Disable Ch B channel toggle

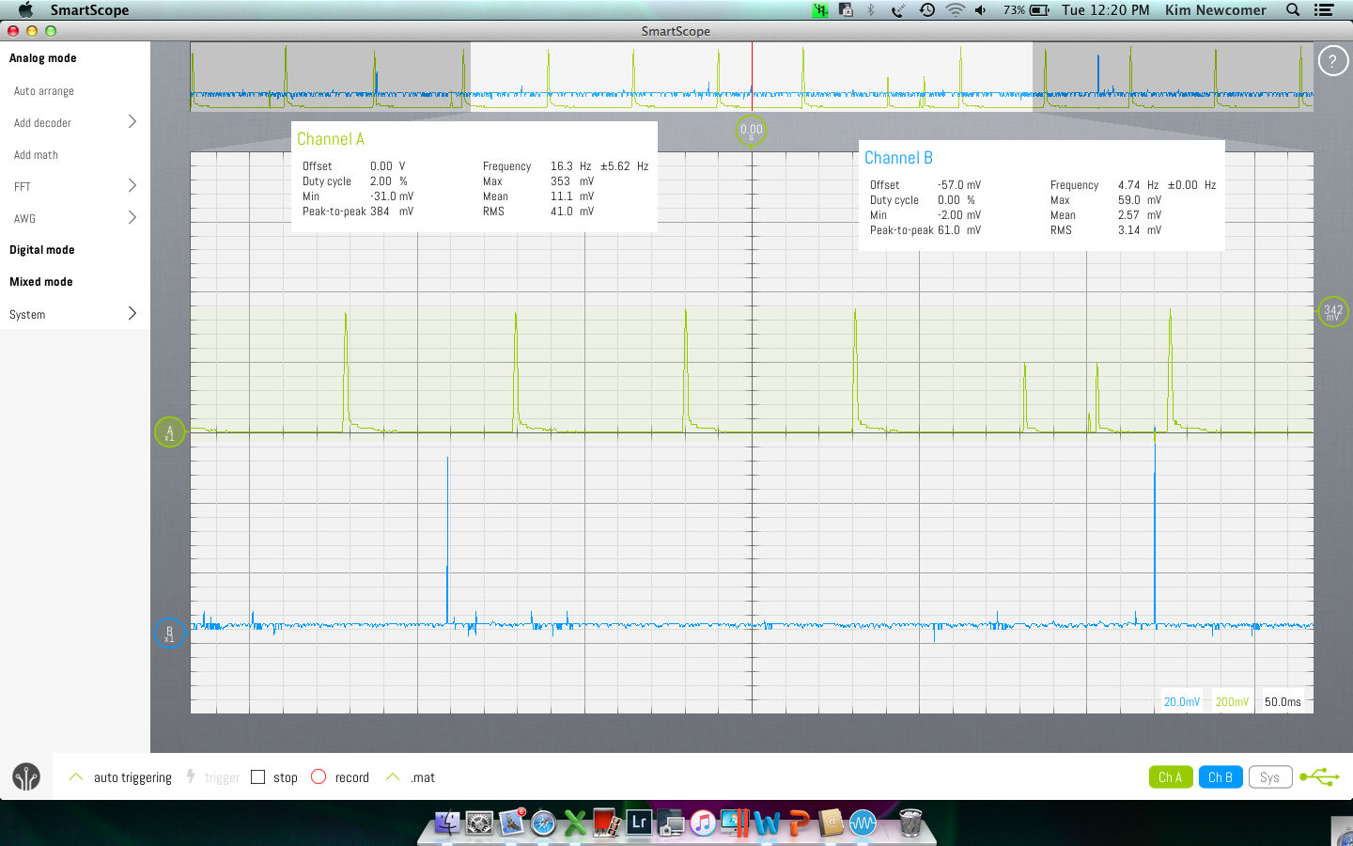1221,776
